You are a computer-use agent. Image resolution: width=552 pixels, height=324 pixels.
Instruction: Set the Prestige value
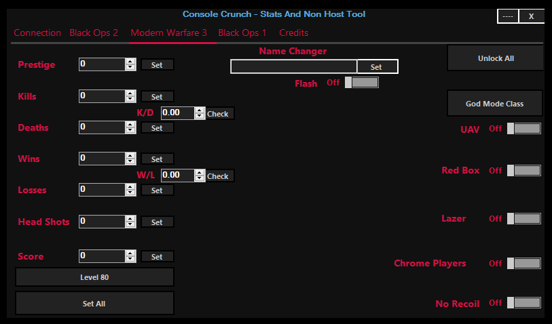157,65
